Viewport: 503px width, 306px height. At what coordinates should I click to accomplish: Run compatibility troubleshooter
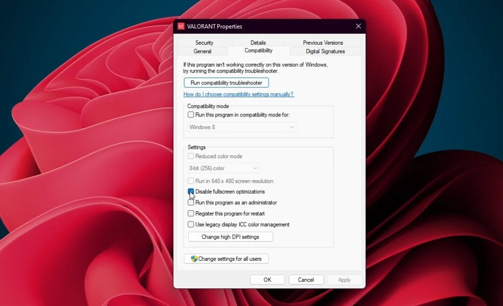point(226,83)
